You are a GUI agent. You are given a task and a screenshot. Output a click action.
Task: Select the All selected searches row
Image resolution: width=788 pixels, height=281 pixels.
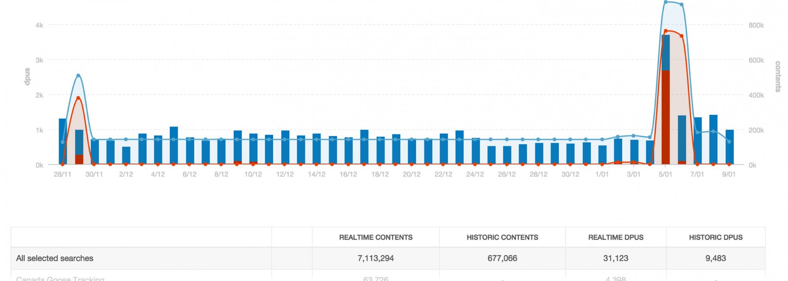pos(55,258)
